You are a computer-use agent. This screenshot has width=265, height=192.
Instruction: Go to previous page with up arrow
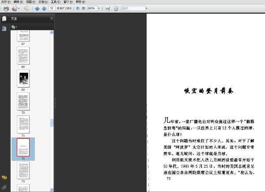click(37, 8)
